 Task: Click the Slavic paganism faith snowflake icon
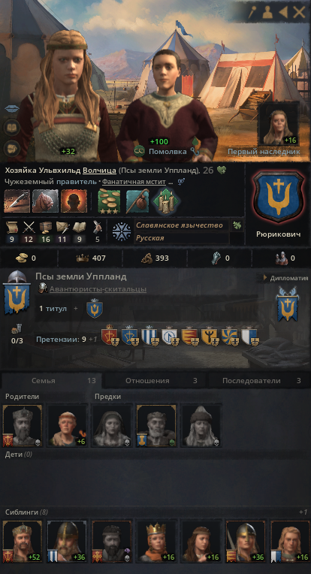tap(122, 231)
